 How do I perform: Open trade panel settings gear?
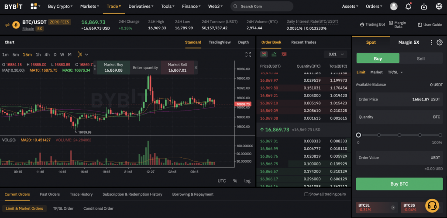point(440,42)
